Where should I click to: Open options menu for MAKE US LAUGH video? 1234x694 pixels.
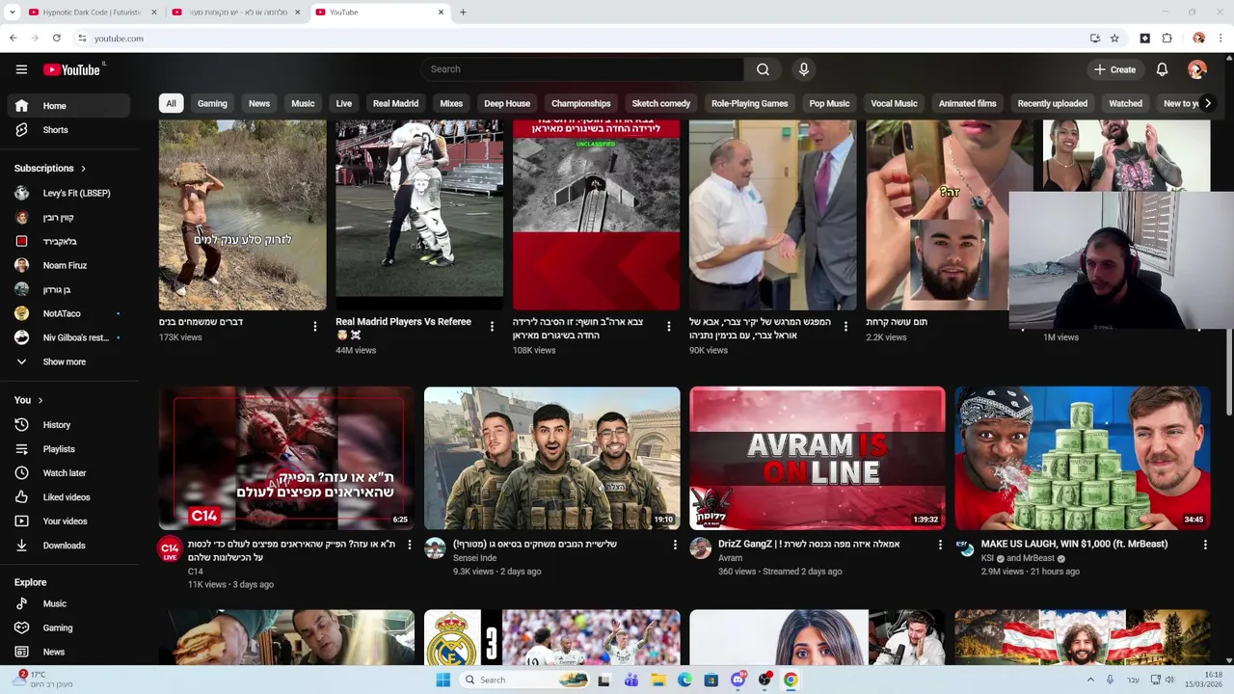(x=1205, y=545)
